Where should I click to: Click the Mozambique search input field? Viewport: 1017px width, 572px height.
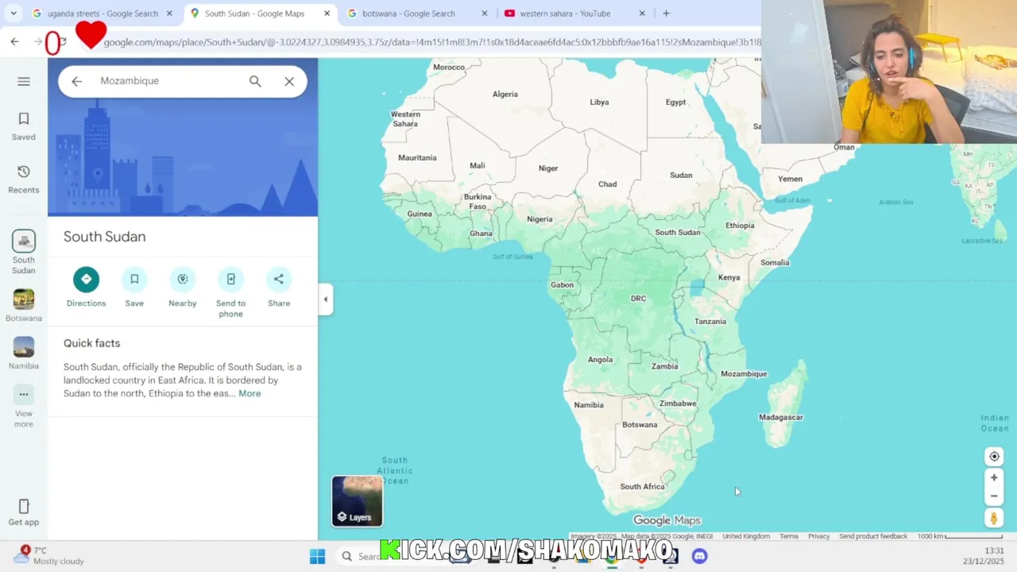click(x=167, y=81)
